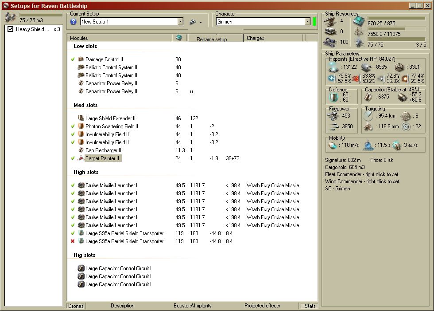
Task: Click the Damage Control II module icon
Action: coord(81,59)
